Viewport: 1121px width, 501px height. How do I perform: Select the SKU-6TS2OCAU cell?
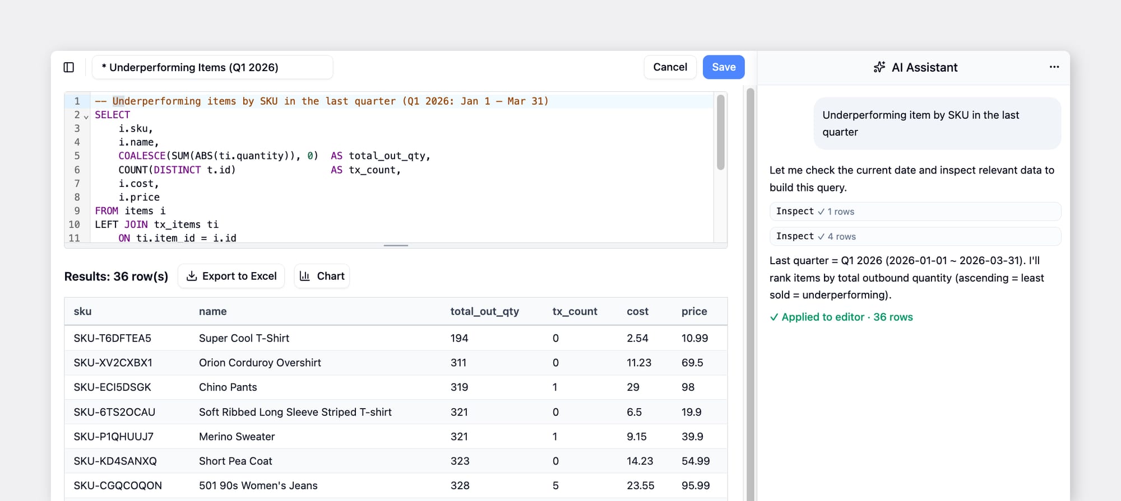pyautogui.click(x=114, y=412)
